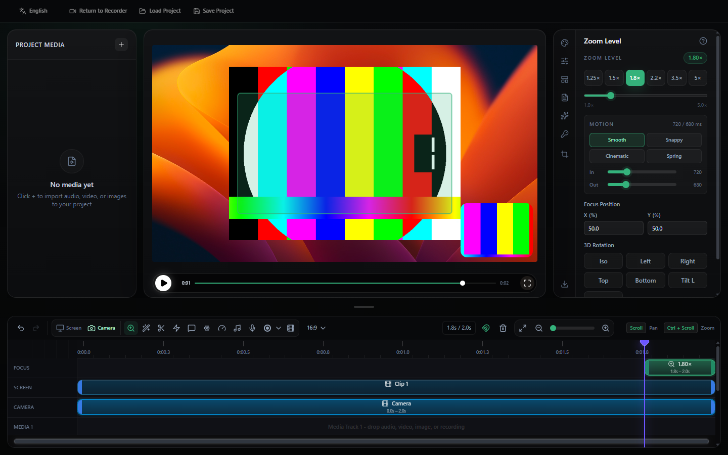Add media with the plus button

coord(121,44)
